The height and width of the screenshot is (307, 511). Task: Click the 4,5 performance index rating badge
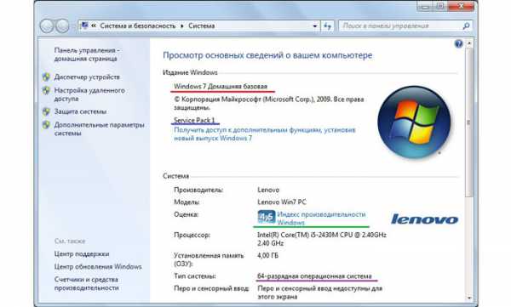267,217
